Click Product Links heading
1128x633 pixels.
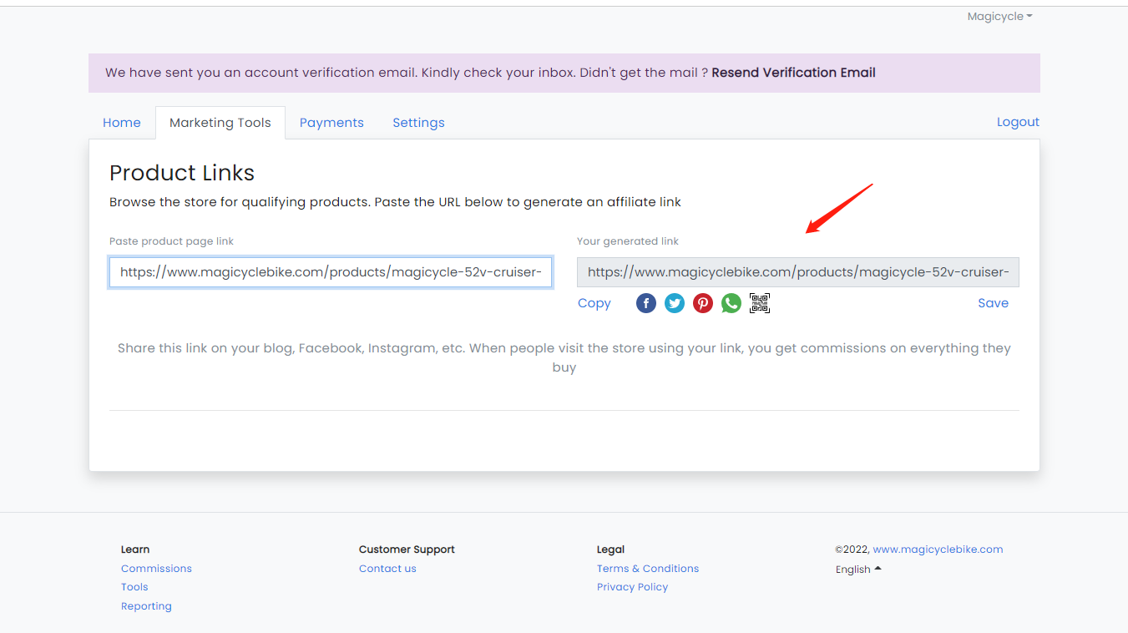(182, 173)
